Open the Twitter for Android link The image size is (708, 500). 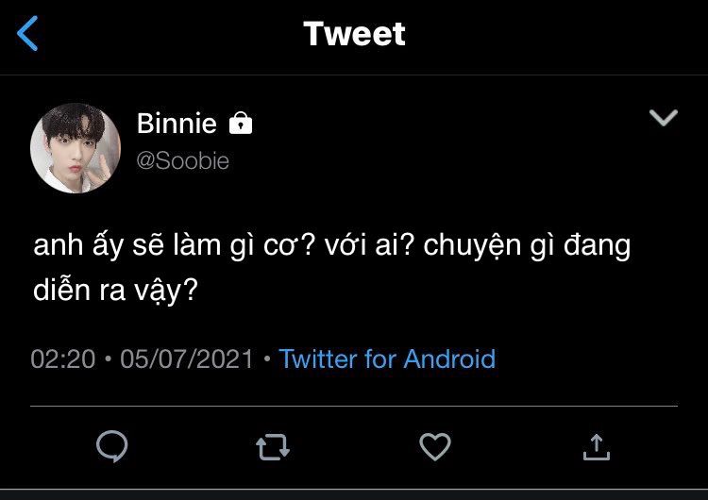coord(387,358)
